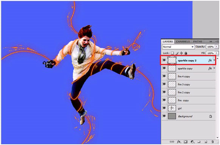Open the Normal blend mode dropdown
Viewport: 220px width, 145px height.
[x=178, y=47]
